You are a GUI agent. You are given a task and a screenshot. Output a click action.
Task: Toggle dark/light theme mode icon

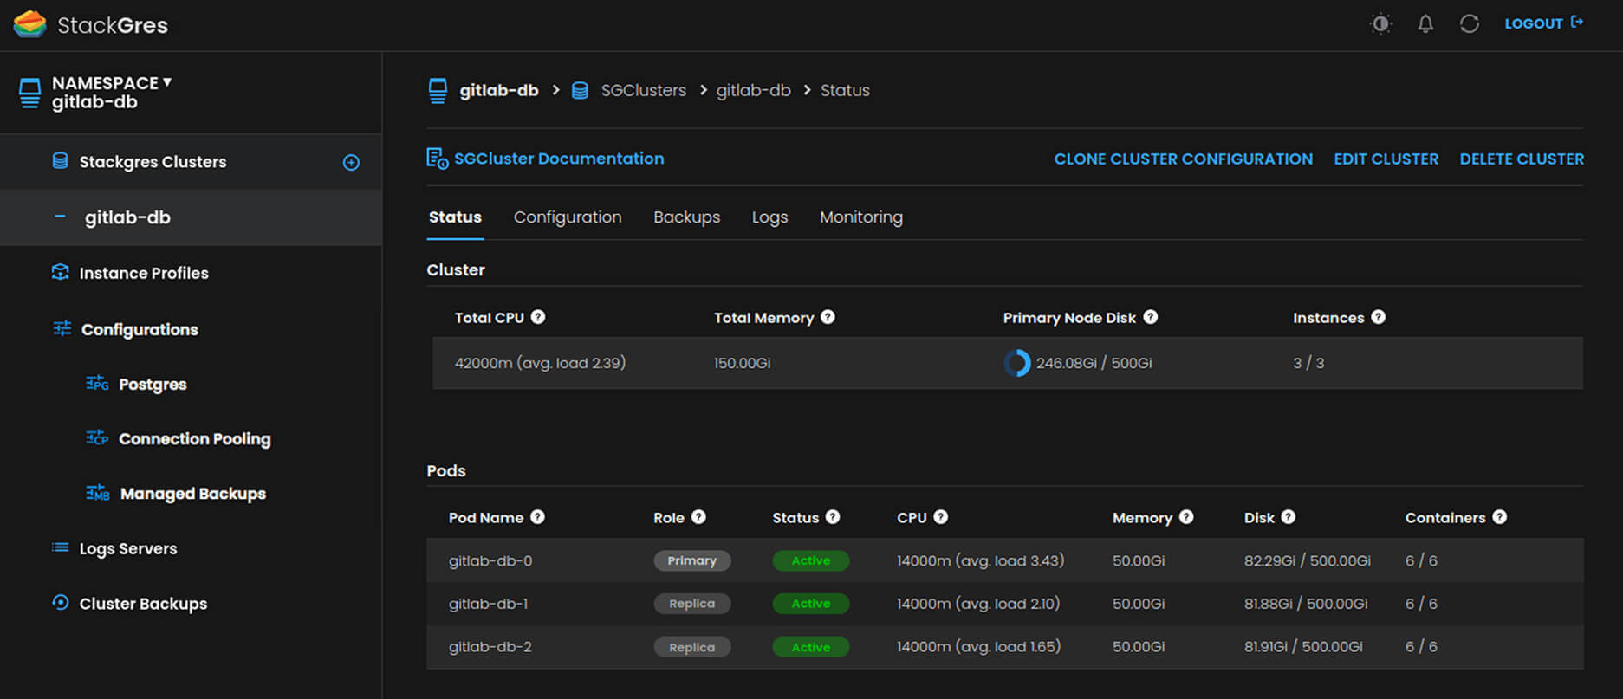[x=1380, y=24]
